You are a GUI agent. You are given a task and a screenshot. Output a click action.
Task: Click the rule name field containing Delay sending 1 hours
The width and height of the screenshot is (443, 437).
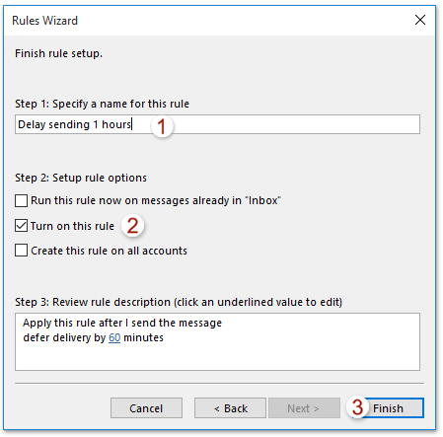(x=217, y=124)
